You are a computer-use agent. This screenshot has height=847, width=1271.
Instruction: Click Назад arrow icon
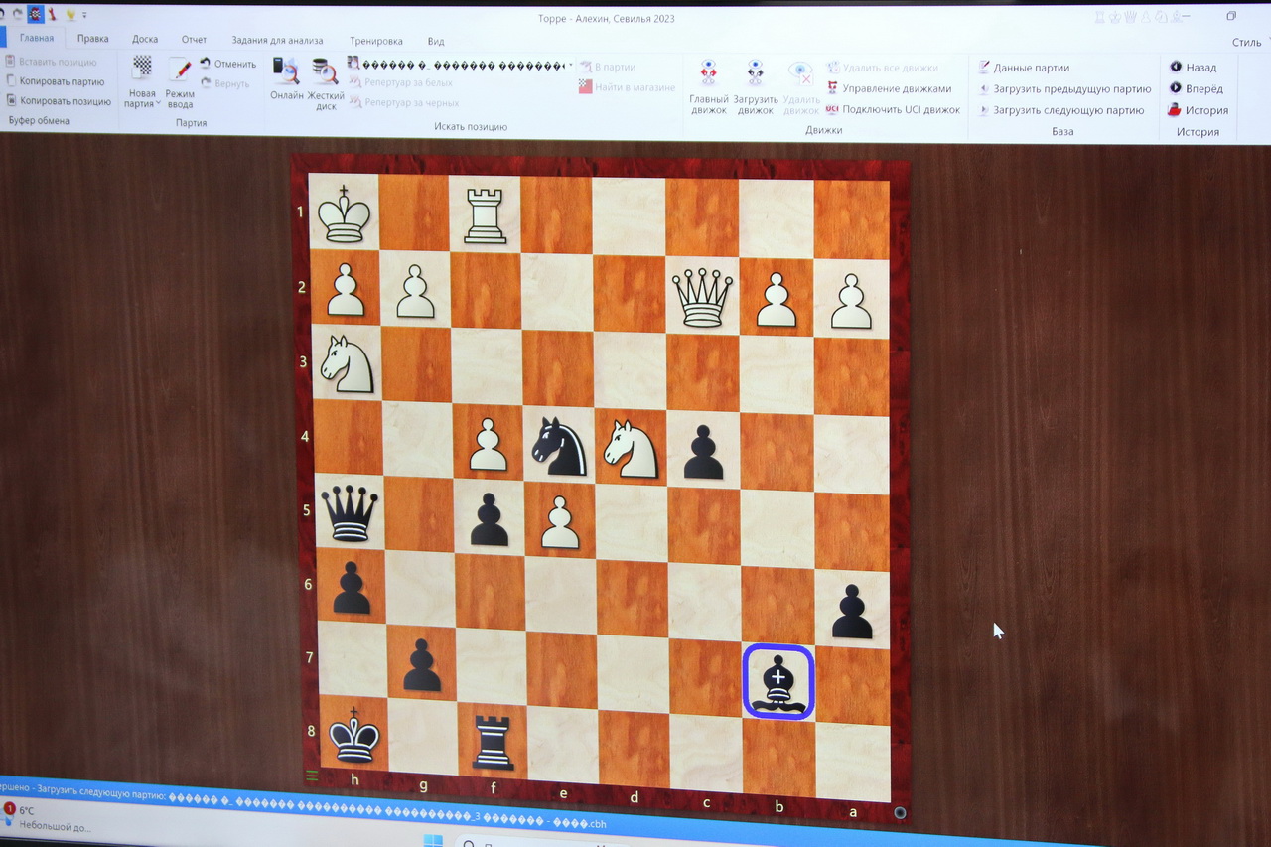1176,67
